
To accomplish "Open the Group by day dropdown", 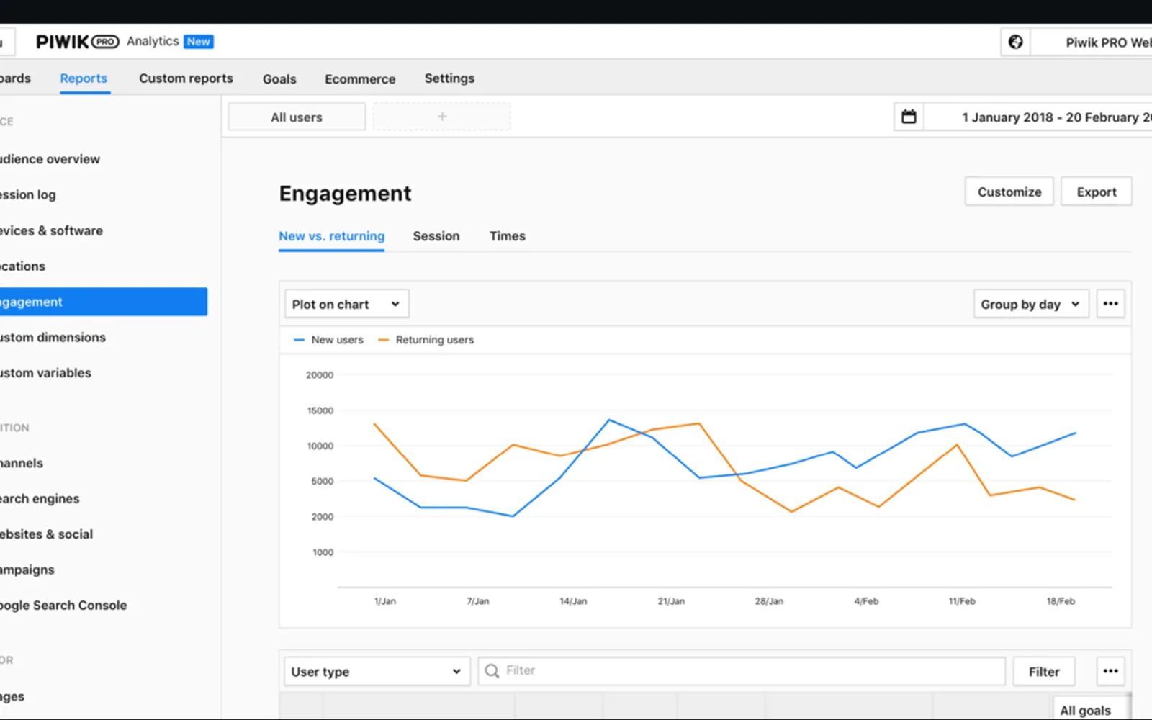I will (x=1031, y=304).
